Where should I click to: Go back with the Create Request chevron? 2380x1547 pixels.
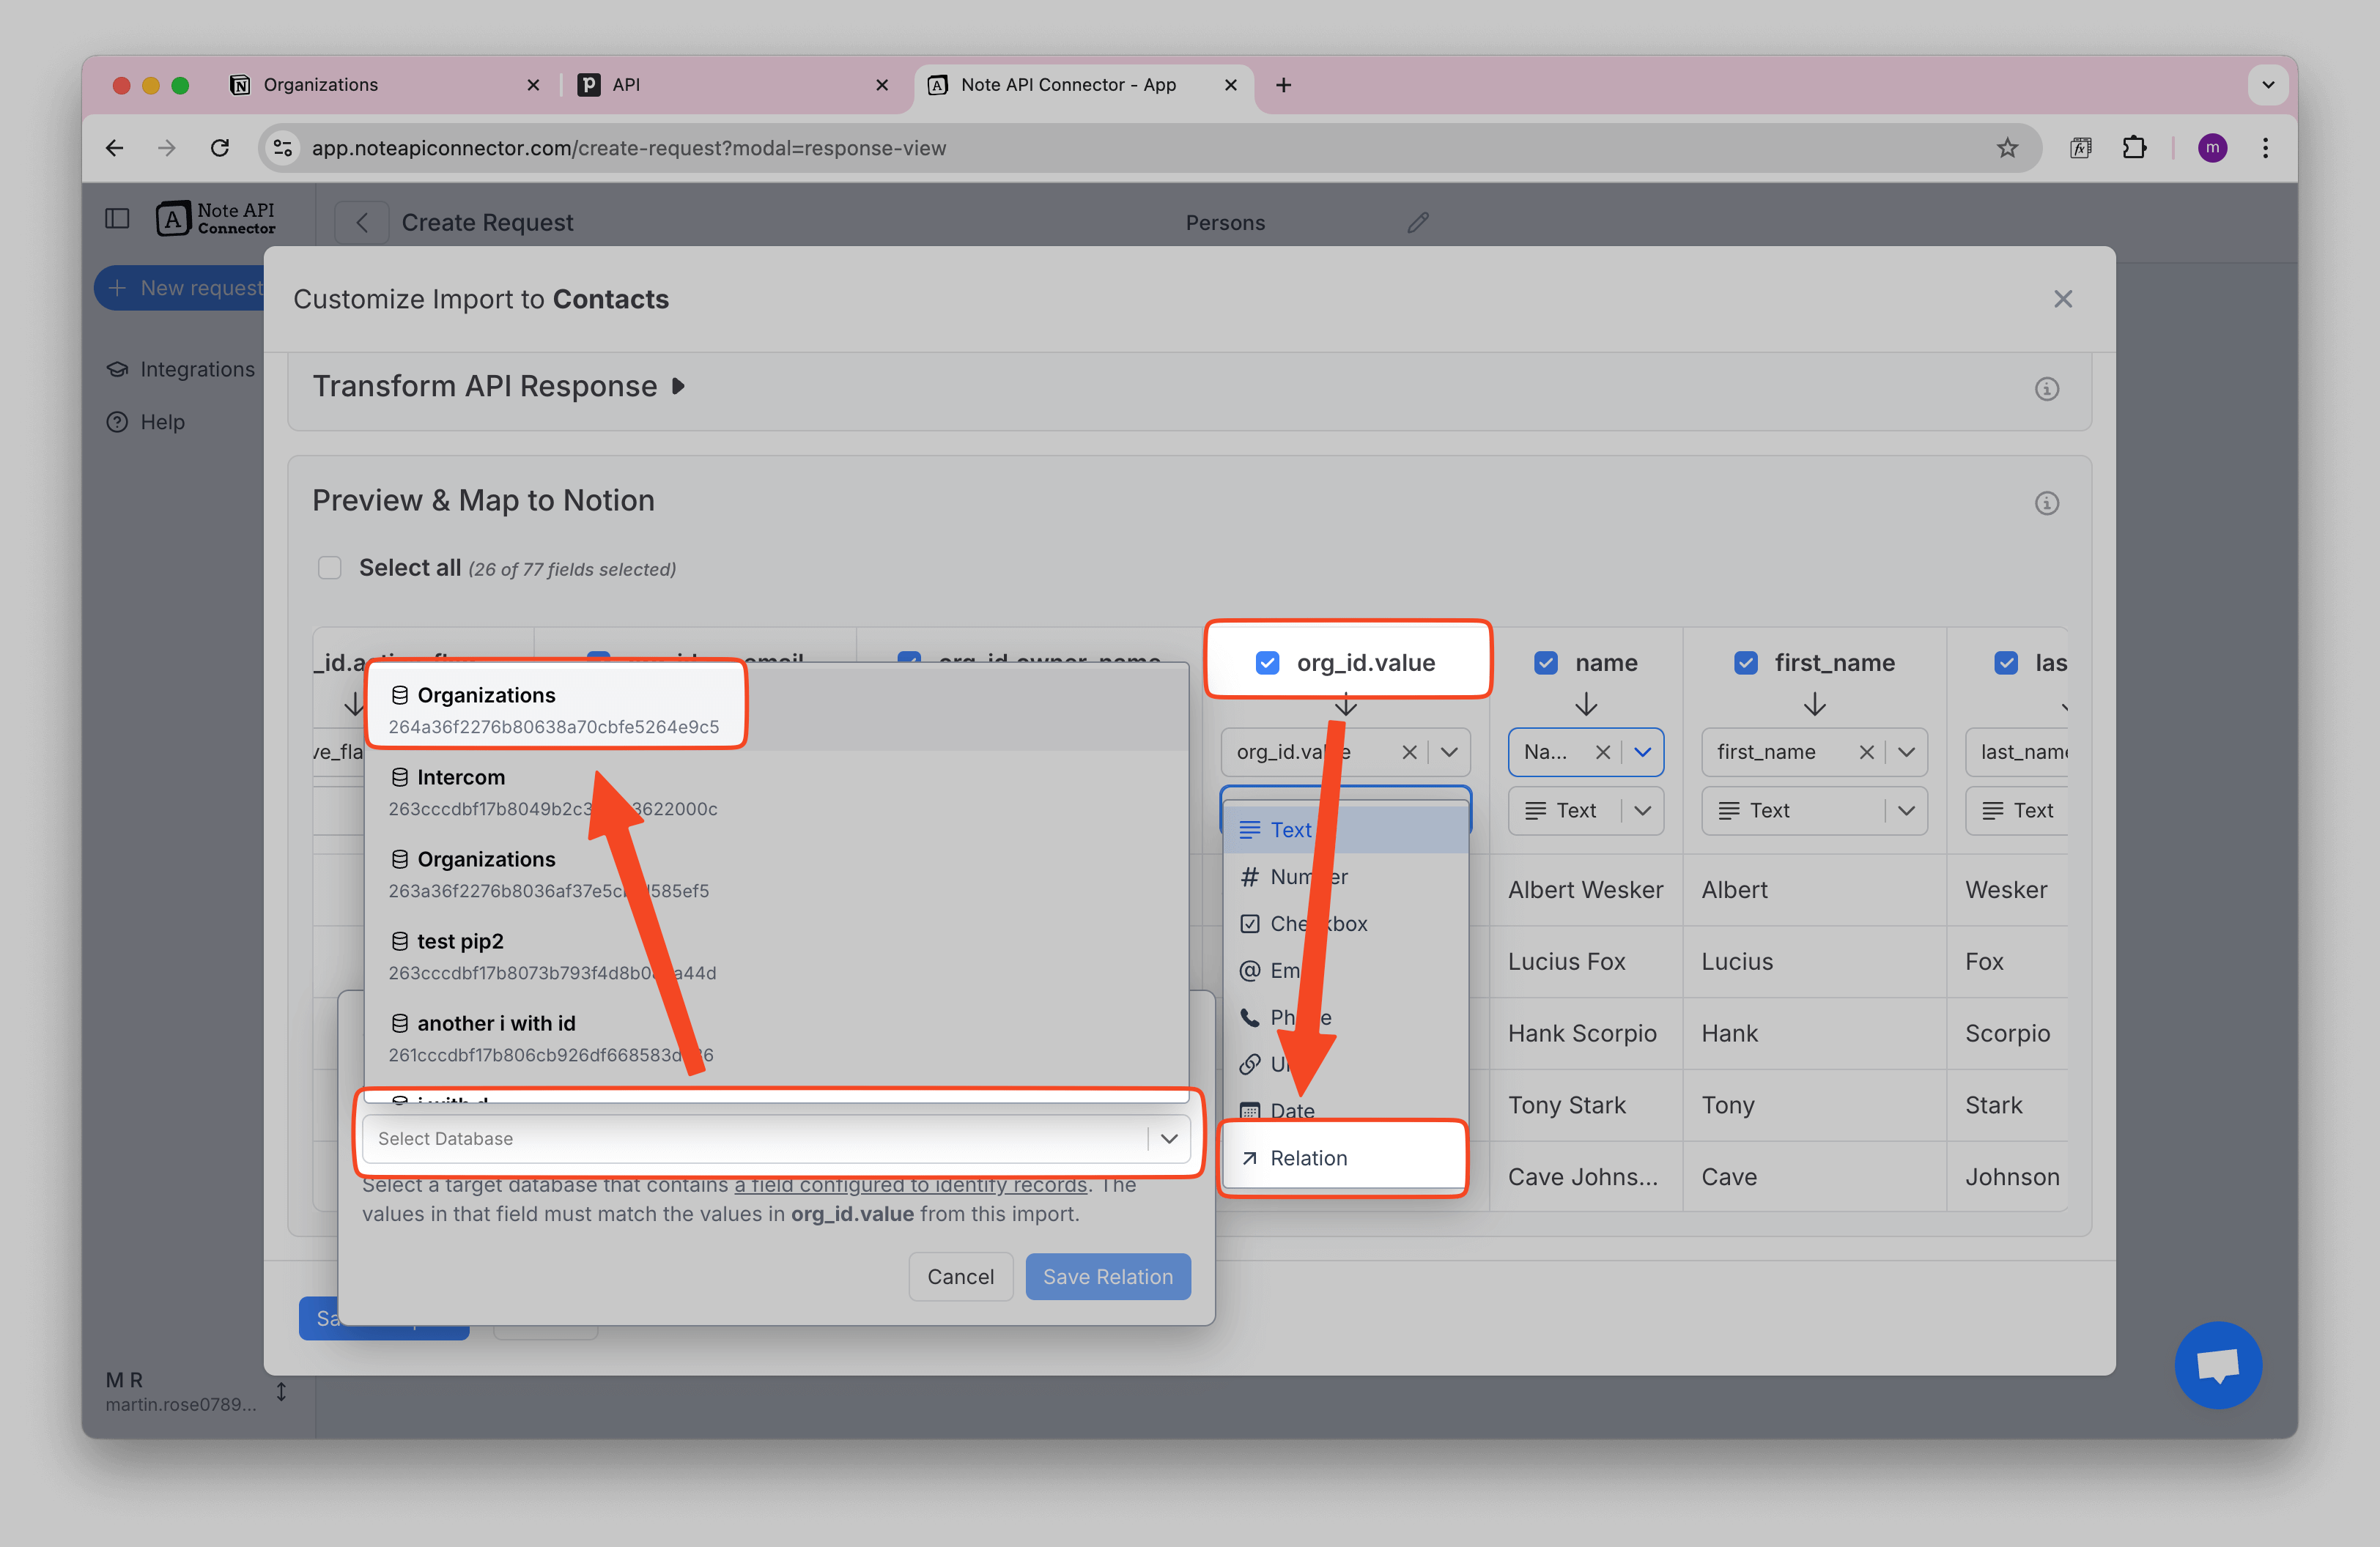[x=362, y=222]
